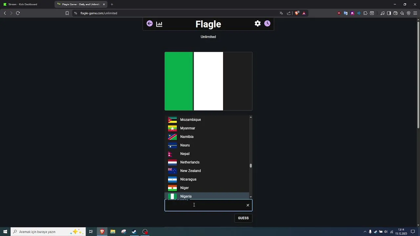Open the extensions puzzle piece menu
This screenshot has width=420, height=236.
pyautogui.click(x=365, y=13)
